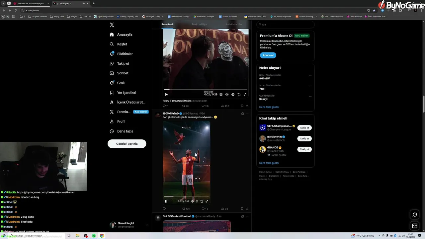The height and width of the screenshot is (239, 425).
Task: Open #GSvLIV trending topic
Action: point(265,78)
